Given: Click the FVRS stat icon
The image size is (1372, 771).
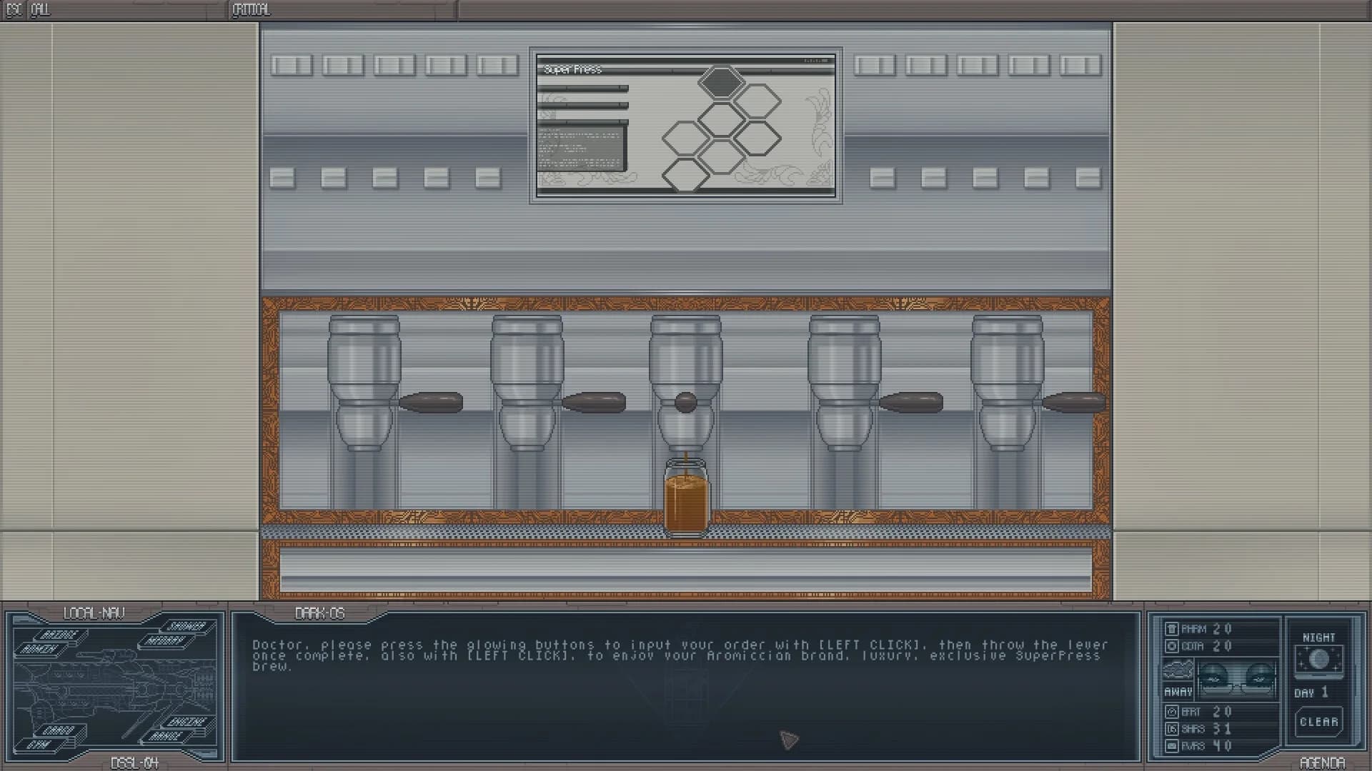Looking at the screenshot, I should pyautogui.click(x=1172, y=746).
